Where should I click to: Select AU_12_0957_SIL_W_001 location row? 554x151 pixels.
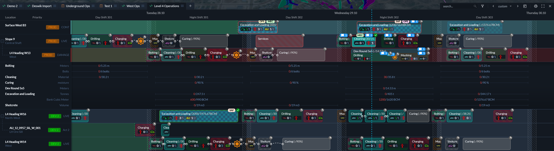[35, 130]
